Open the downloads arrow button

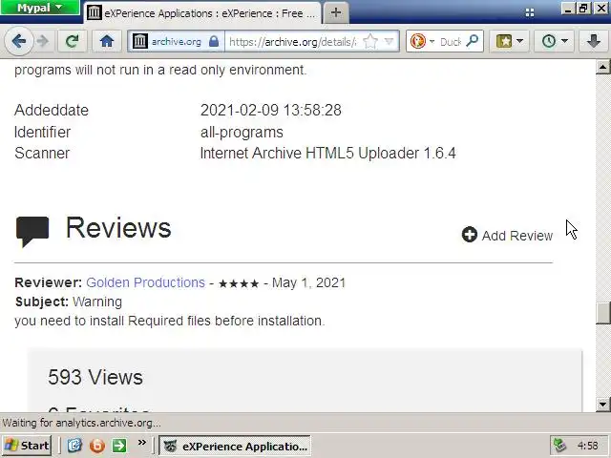(594, 41)
